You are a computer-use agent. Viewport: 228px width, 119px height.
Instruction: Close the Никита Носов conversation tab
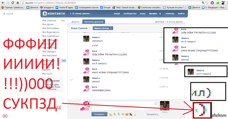pos(111,28)
